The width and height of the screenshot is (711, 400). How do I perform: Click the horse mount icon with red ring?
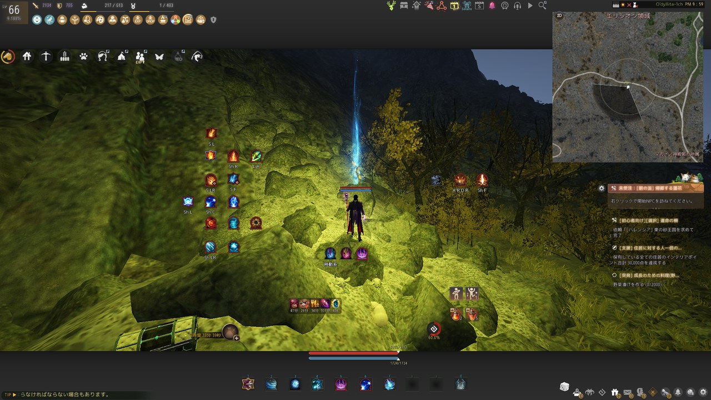click(8, 56)
